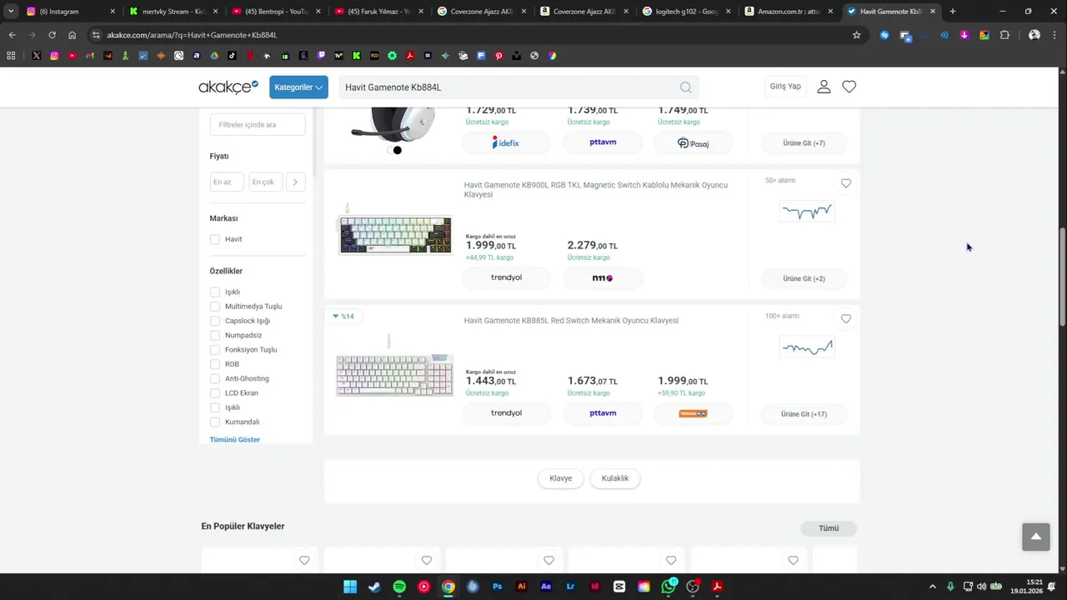
Task: Launch After Effects from the taskbar
Action: pyautogui.click(x=546, y=587)
